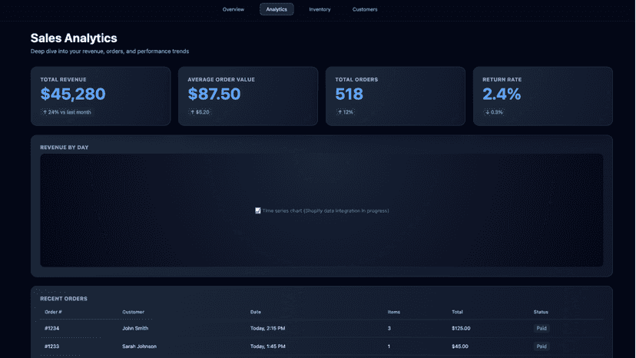The image size is (636, 358).
Task: Click the Customer column header
Action: coord(133,312)
